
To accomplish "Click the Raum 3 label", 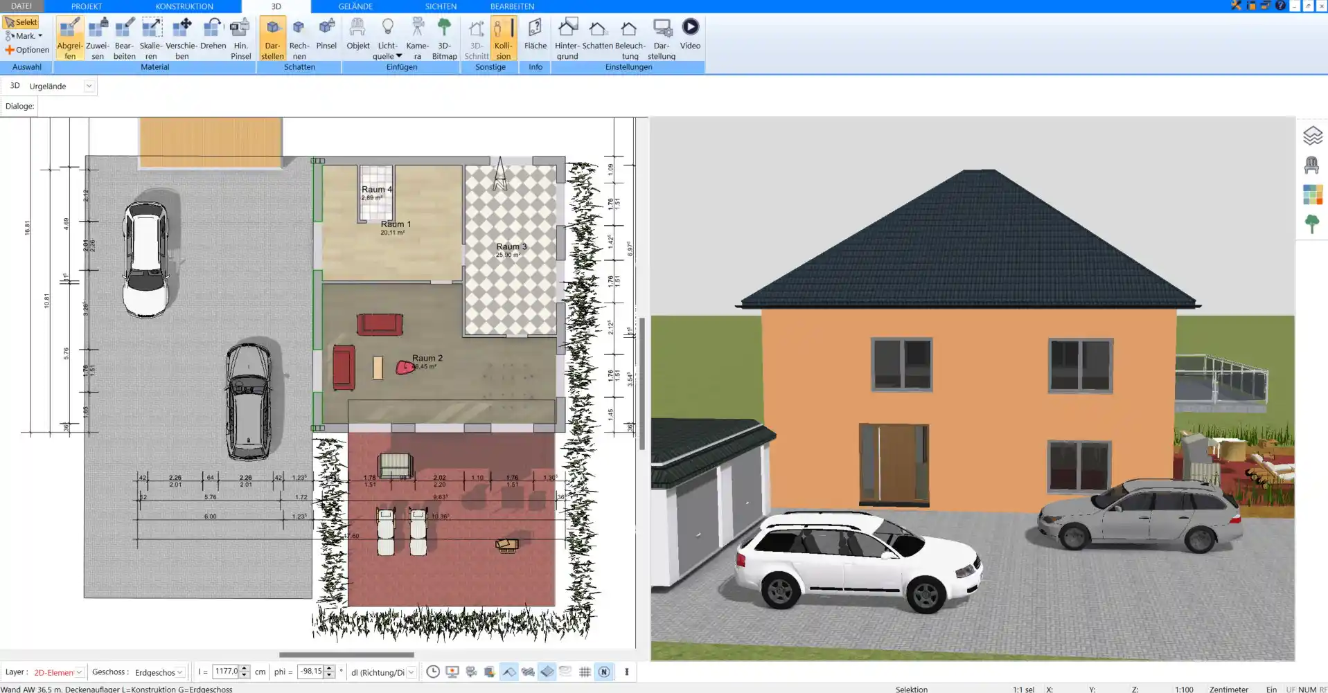I will point(511,246).
